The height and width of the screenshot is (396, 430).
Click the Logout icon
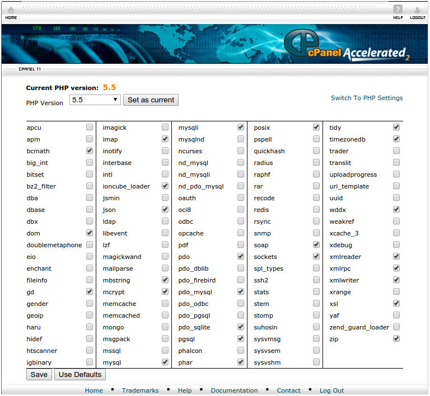point(418,13)
